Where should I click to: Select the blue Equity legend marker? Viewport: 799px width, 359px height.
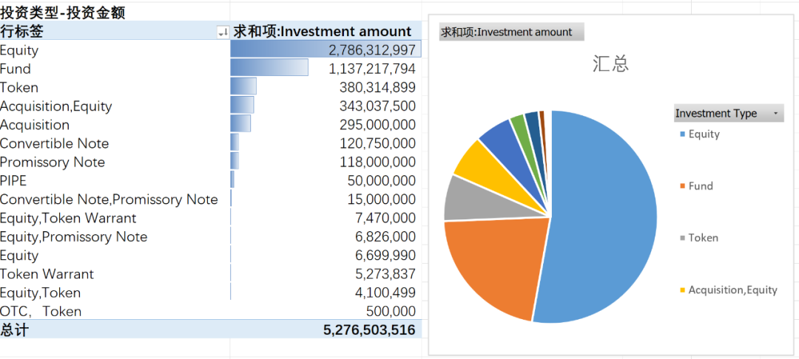(683, 134)
